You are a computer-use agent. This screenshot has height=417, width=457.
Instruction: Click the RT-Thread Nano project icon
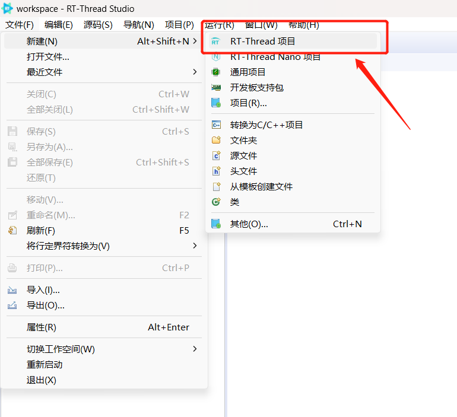point(215,57)
